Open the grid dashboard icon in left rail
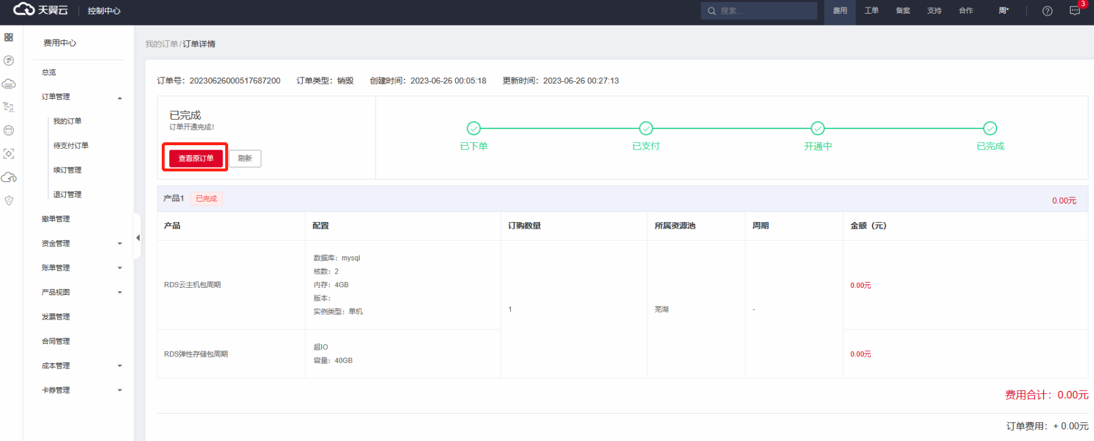The height and width of the screenshot is (441, 1094). pos(9,37)
